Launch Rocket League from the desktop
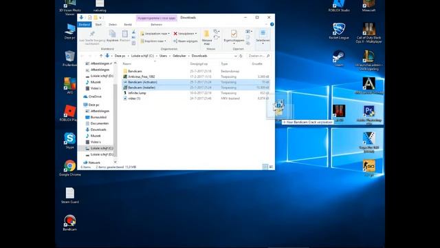The height and width of the screenshot is (248, 440). pos(339,31)
